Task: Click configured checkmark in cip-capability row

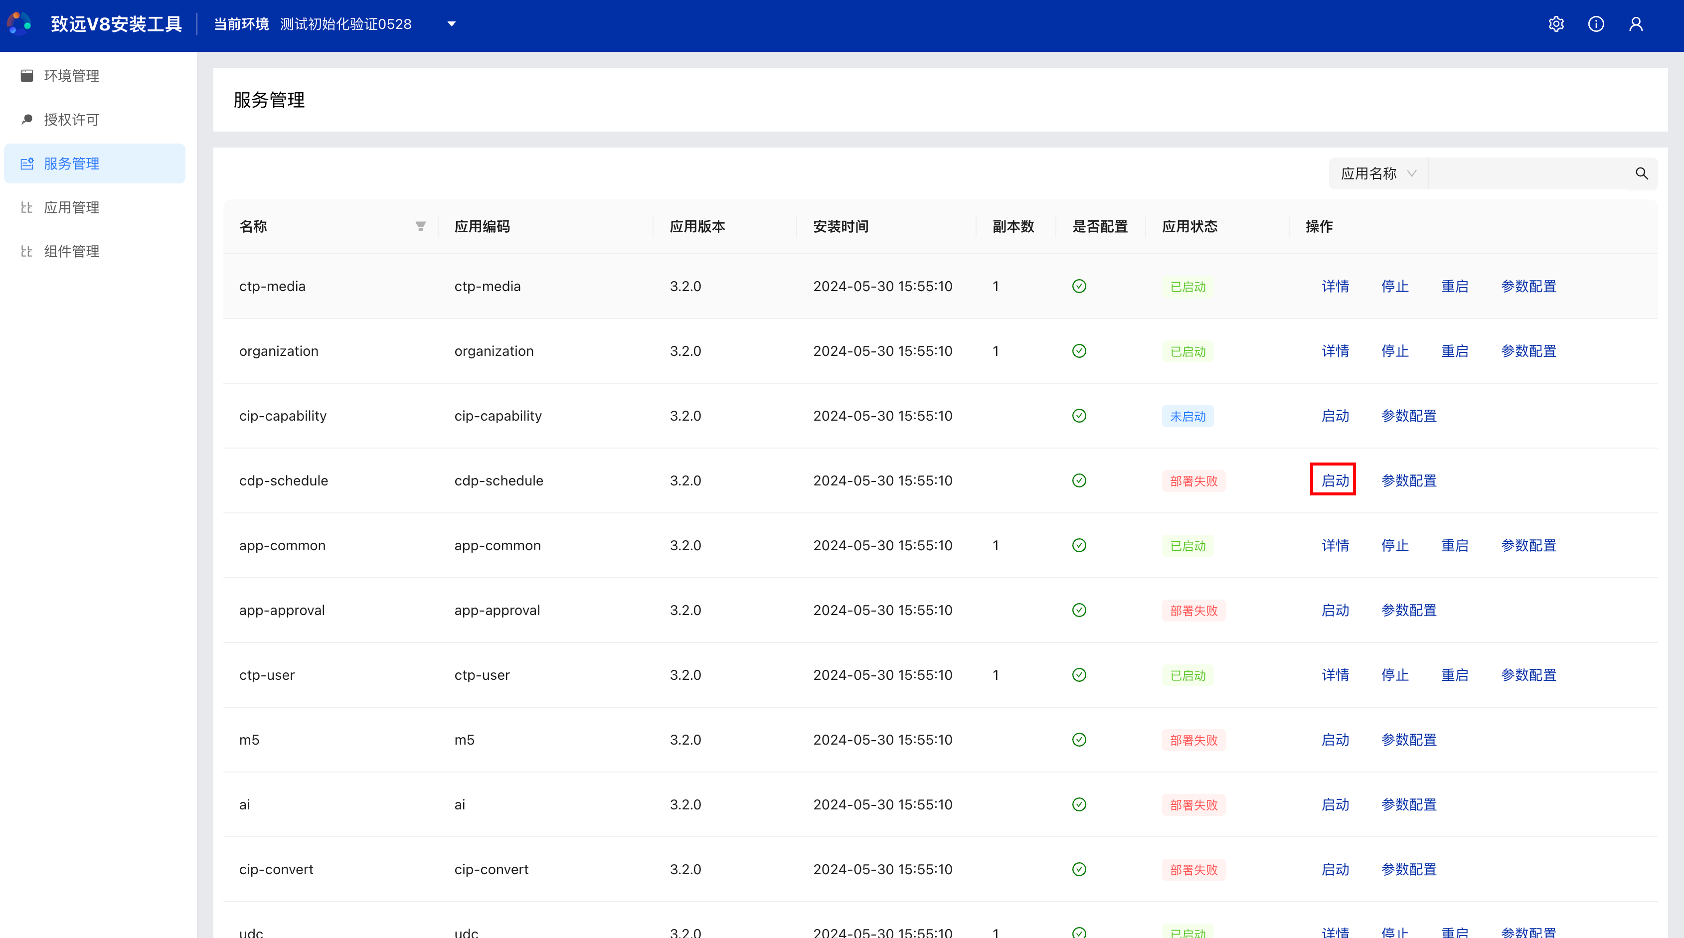Action: [x=1079, y=416]
